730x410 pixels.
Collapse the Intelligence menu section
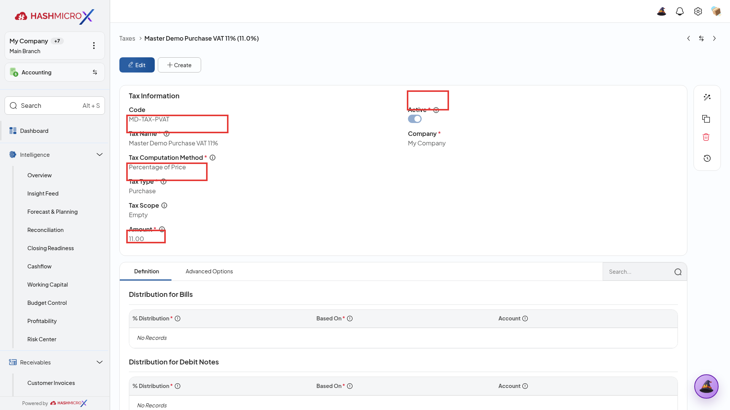pos(100,155)
